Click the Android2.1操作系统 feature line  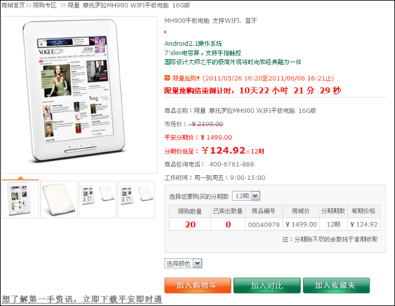pyautogui.click(x=193, y=44)
